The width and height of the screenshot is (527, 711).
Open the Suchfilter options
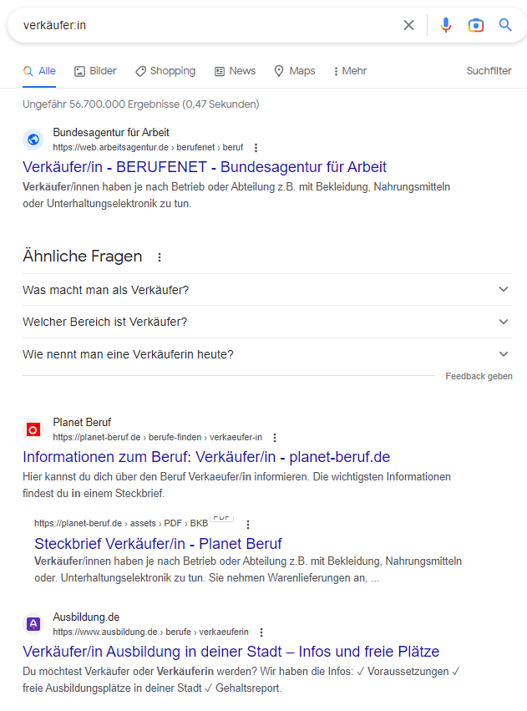tap(489, 71)
